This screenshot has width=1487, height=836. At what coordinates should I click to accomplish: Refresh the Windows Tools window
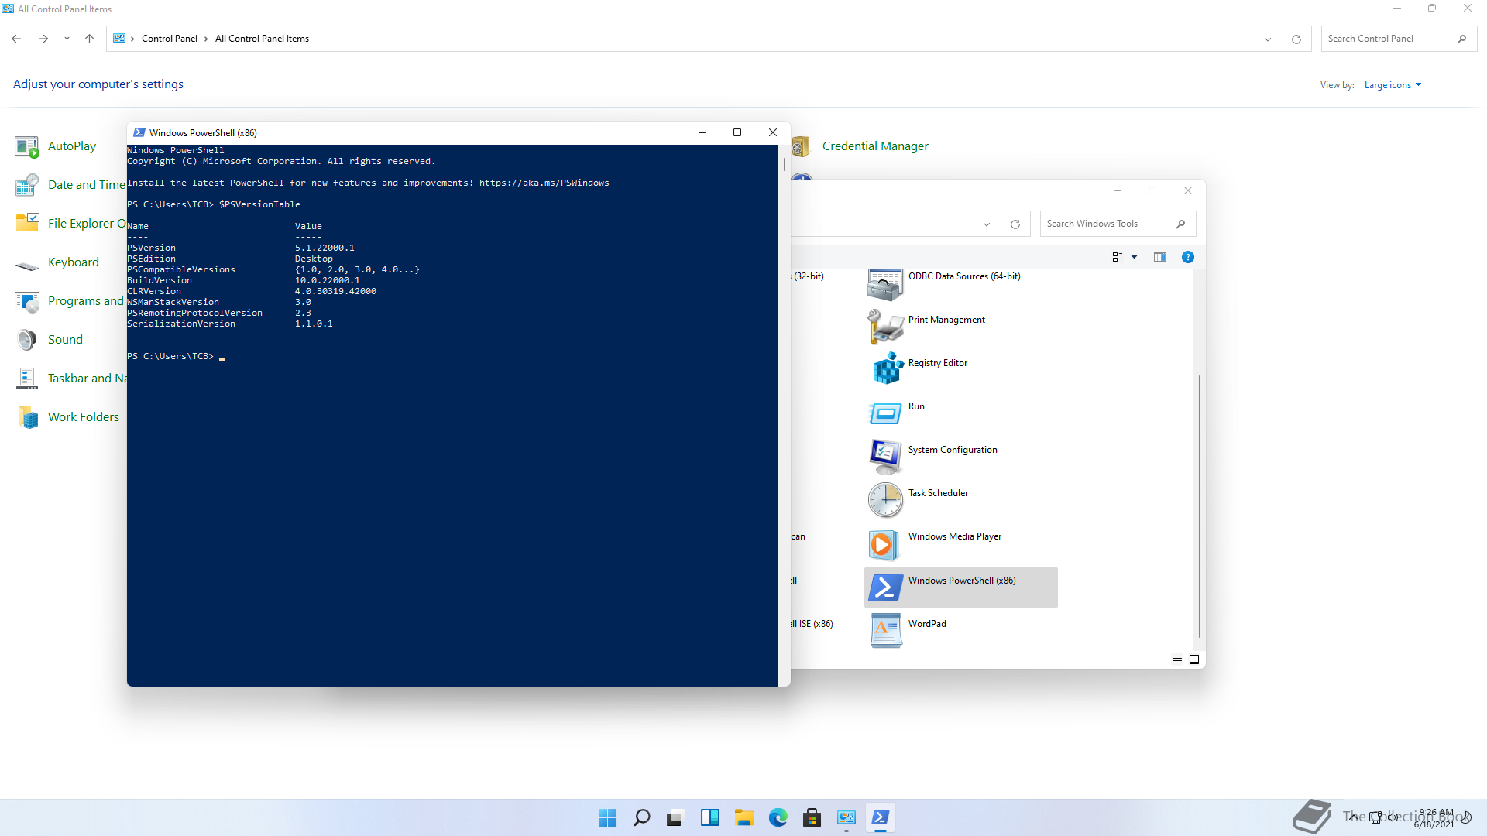1015,224
